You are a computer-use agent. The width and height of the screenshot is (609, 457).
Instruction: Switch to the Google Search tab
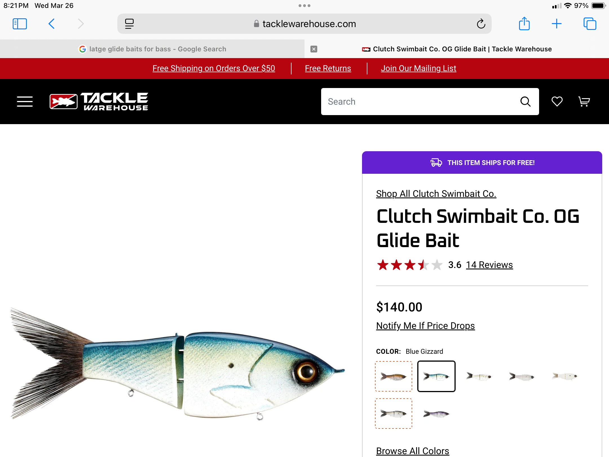tap(152, 49)
